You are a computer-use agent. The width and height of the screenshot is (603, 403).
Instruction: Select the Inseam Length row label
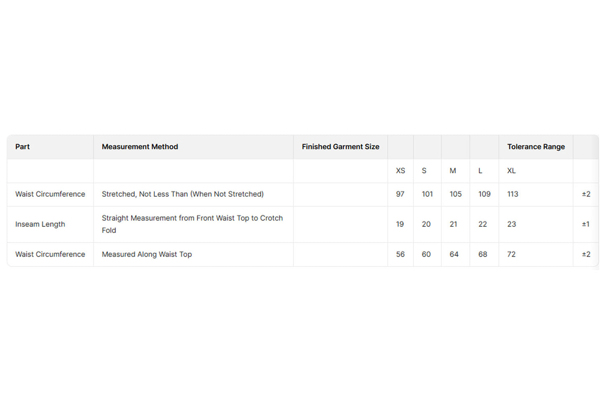(40, 224)
